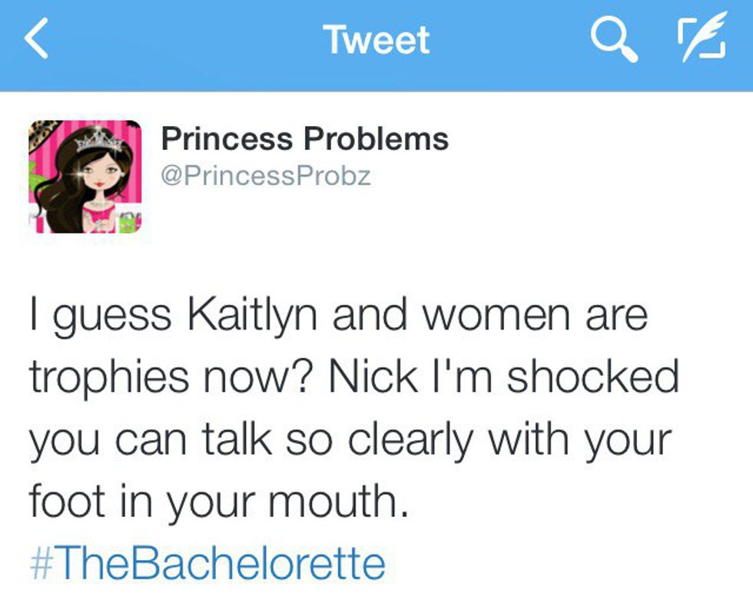
Task: Follow the #TheBachelorette hashtag link
Action: [x=207, y=563]
